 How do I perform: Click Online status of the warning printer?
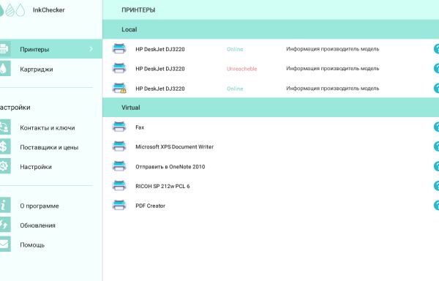coord(235,89)
